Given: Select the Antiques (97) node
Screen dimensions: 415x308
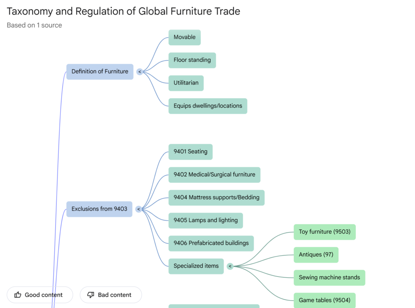Looking at the screenshot, I should [316, 255].
